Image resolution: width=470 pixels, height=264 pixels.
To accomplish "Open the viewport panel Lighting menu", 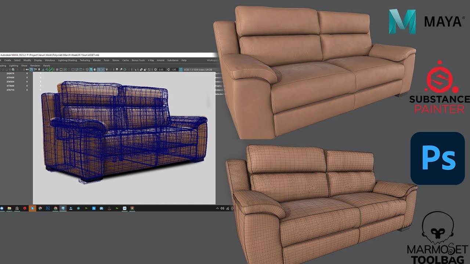I will 14,66.
